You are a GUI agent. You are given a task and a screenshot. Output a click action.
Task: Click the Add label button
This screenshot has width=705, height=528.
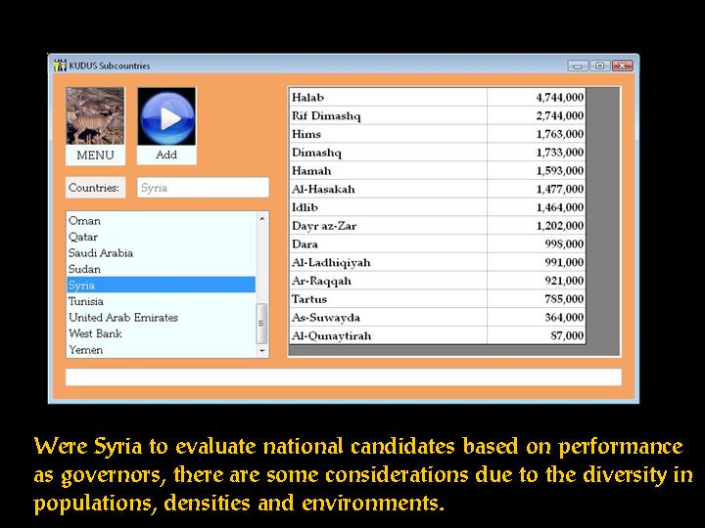coord(166,155)
